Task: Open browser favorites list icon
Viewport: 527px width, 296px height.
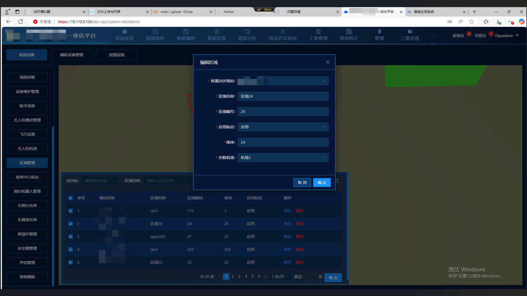Action: (486, 22)
